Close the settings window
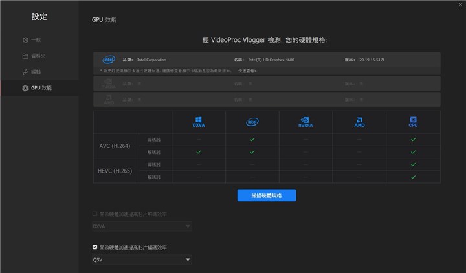The image size is (466, 273). click(460, 5)
